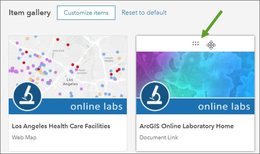The width and height of the screenshot is (260, 154).
Task: Click the green arrow annotation
Action: [212, 24]
